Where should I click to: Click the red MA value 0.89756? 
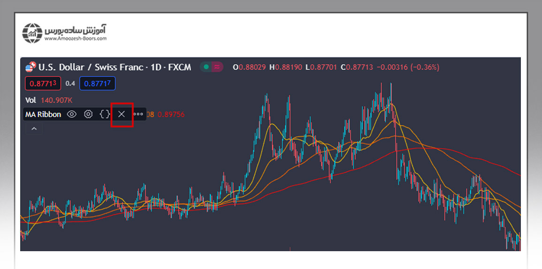171,114
